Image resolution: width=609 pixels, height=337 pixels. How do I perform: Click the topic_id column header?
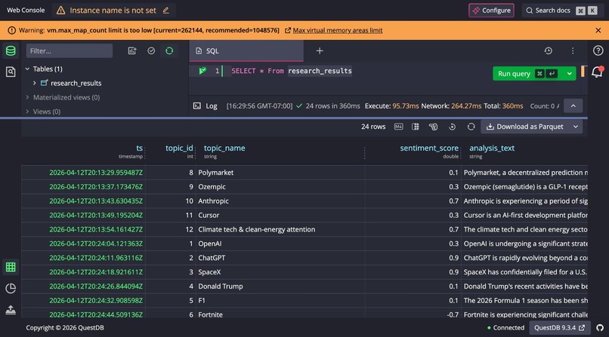179,148
